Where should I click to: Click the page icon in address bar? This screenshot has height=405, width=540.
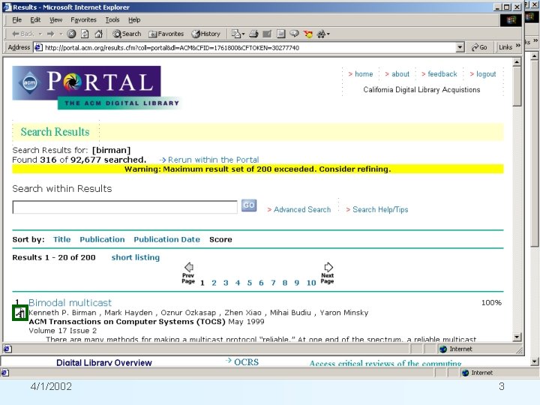pos(38,47)
